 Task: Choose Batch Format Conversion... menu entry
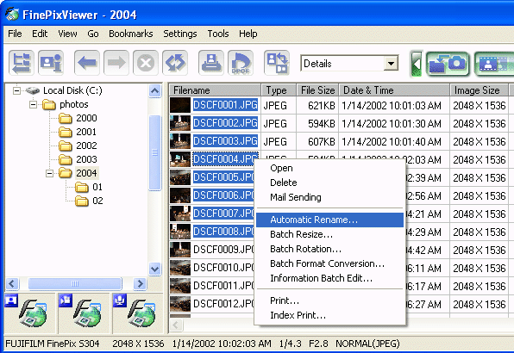(x=329, y=263)
